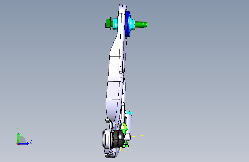The height and width of the screenshot is (162, 249).
Task: Pick the dark green bolt's threaded end
Action: pyautogui.click(x=141, y=25)
